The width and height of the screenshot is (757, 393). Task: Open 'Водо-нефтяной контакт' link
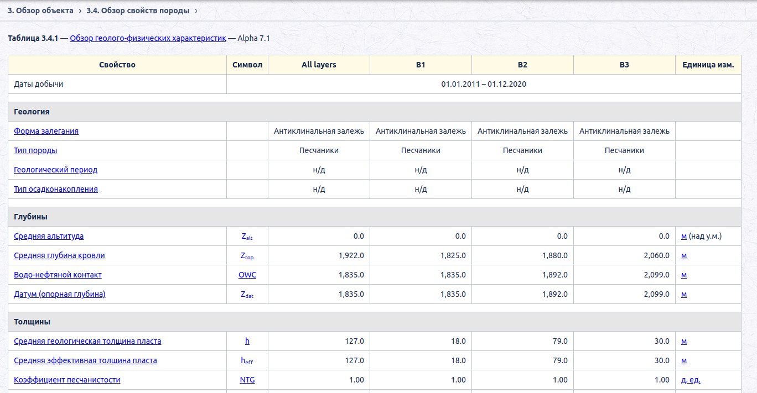[58, 275]
